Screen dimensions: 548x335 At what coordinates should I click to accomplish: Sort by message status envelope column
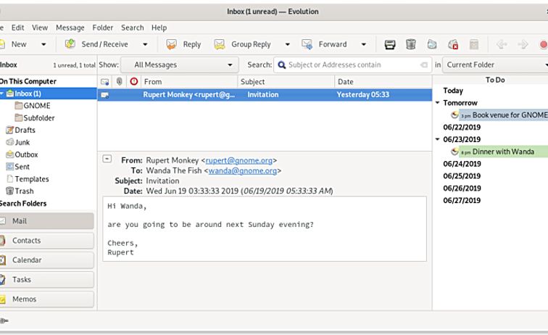coord(105,82)
